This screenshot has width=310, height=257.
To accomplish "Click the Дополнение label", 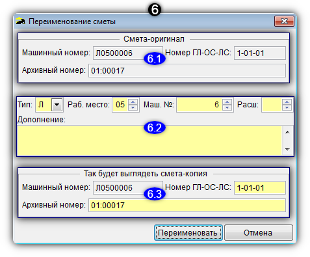I will pos(42,120).
